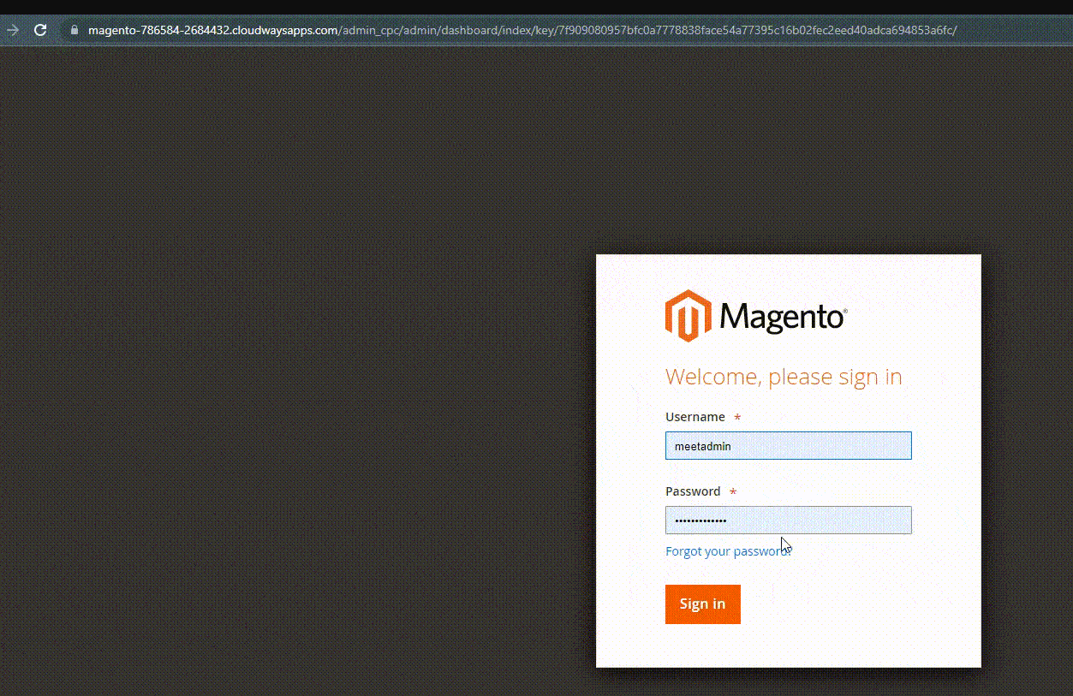Click the Password label text

coord(693,491)
